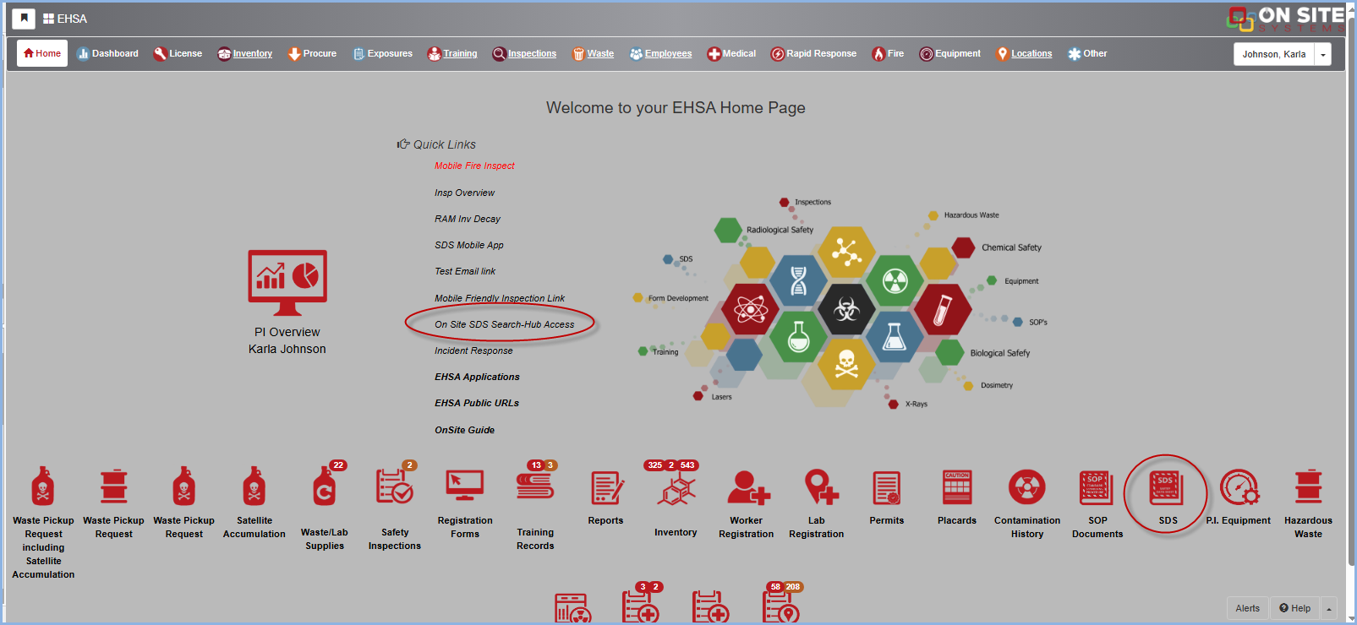
Task: Select the Home tab
Action: pyautogui.click(x=42, y=53)
